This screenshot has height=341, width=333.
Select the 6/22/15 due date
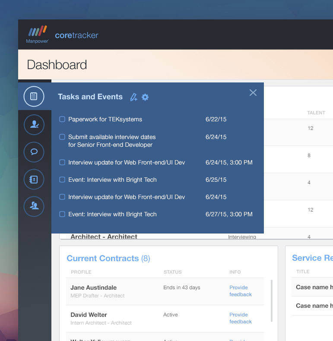(x=216, y=119)
